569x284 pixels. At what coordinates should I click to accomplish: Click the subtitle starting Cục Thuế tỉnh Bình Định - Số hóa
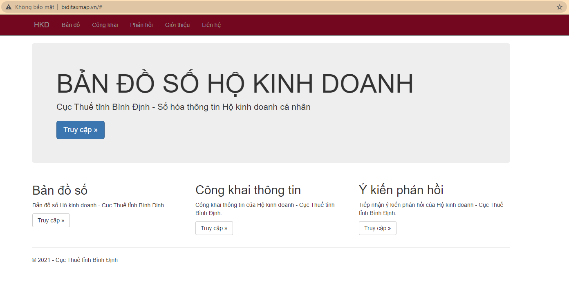(184, 107)
